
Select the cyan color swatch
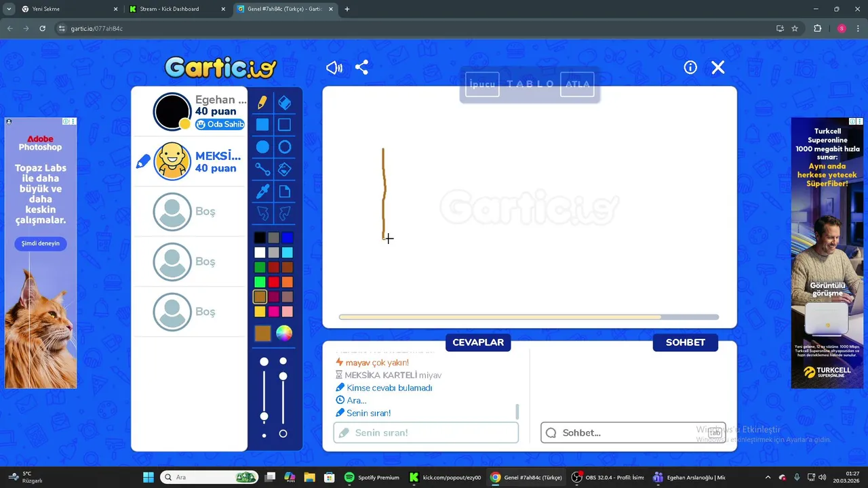pyautogui.click(x=288, y=253)
